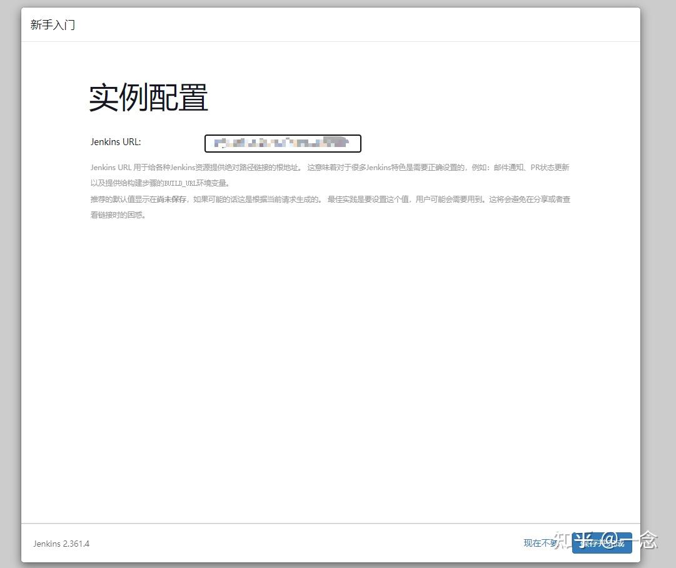
Task: Click the Jenkins URL field label
Action: click(115, 142)
